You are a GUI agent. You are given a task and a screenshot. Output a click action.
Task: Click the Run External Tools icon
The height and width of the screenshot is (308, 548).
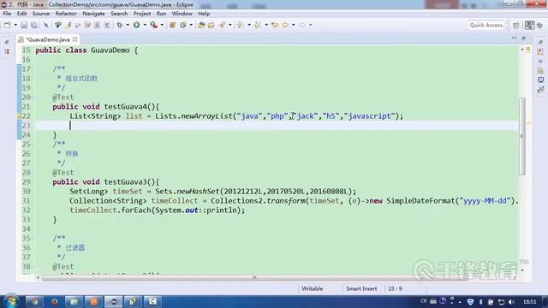(153, 25)
